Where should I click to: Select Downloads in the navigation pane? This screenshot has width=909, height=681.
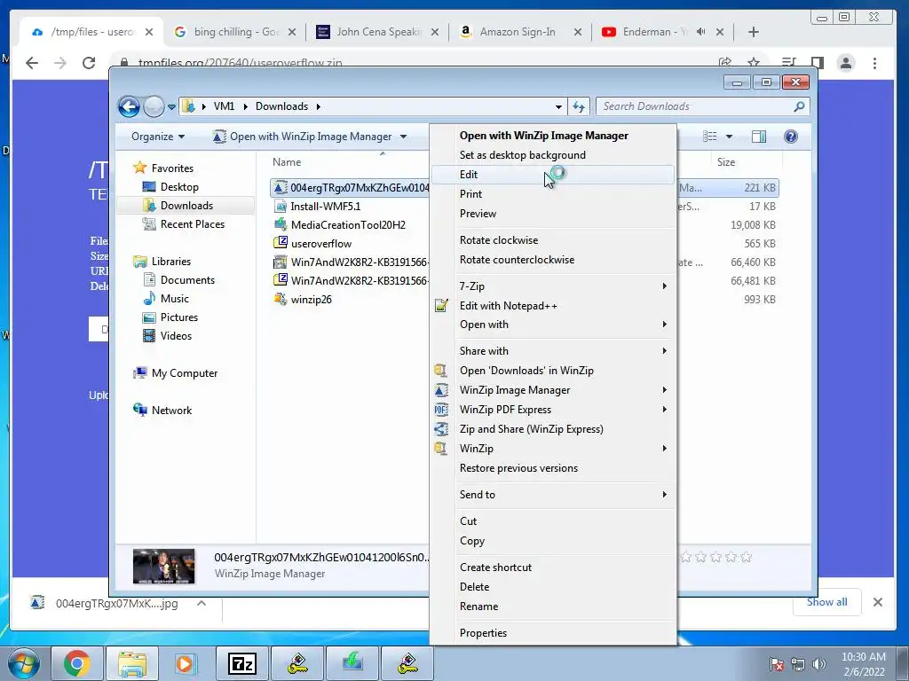[186, 206]
